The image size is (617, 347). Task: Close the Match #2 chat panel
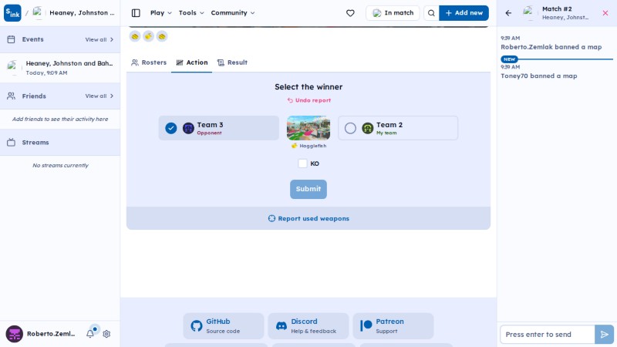tap(605, 13)
